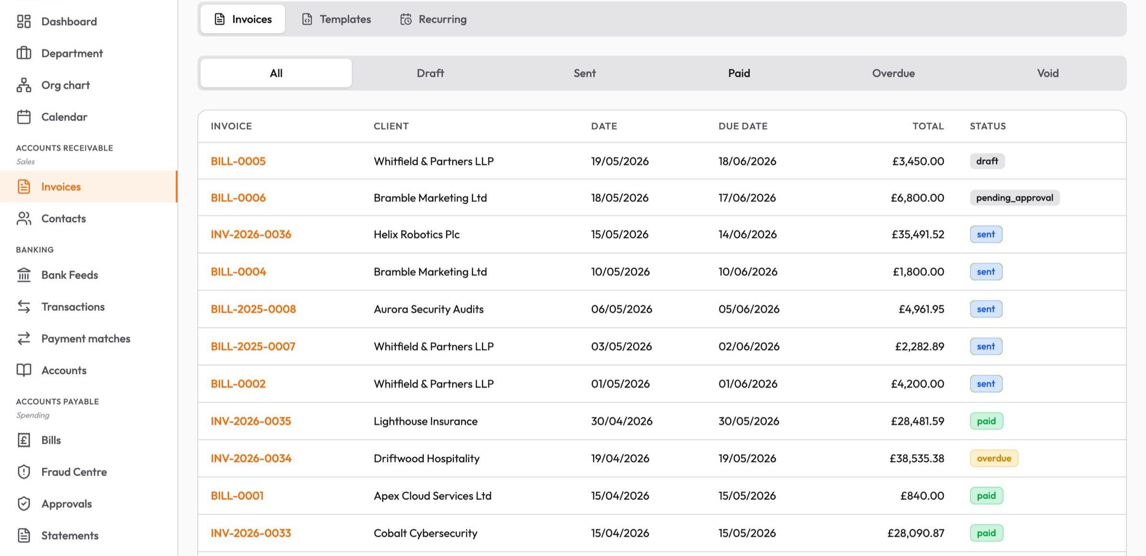Open invoice INV-2026-0034
The image size is (1146, 556).
click(251, 458)
